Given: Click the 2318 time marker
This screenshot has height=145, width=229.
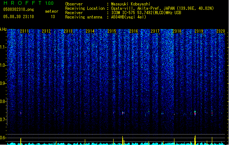Looking at the screenshot, I should coord(177,31).
